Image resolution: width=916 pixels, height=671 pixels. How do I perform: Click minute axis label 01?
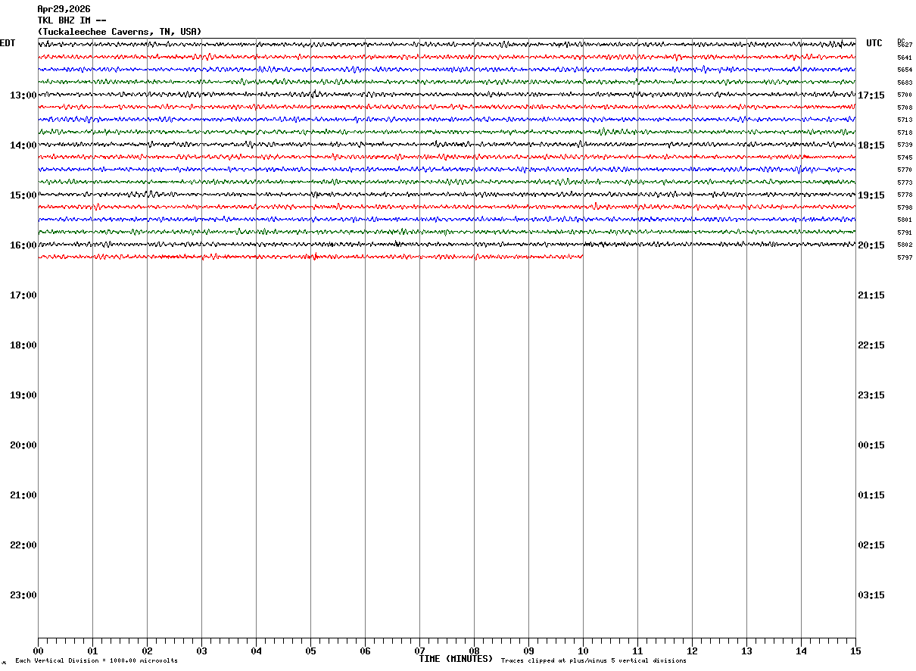[92, 651]
